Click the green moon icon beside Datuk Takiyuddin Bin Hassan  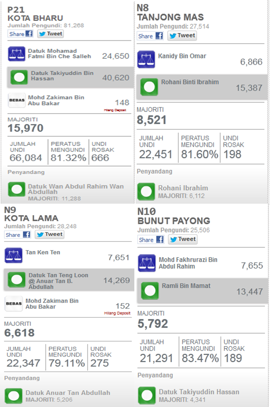click(x=19, y=77)
